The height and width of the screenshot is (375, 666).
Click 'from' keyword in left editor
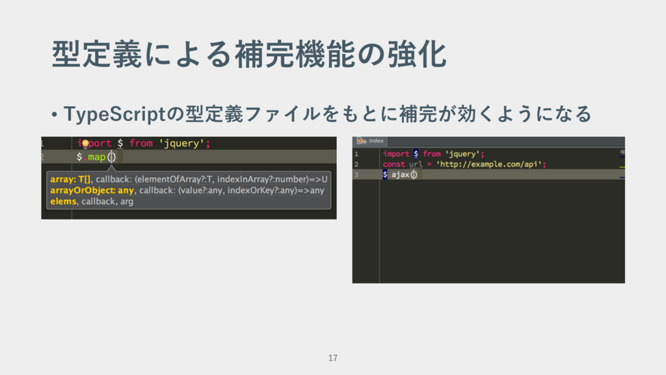(141, 143)
